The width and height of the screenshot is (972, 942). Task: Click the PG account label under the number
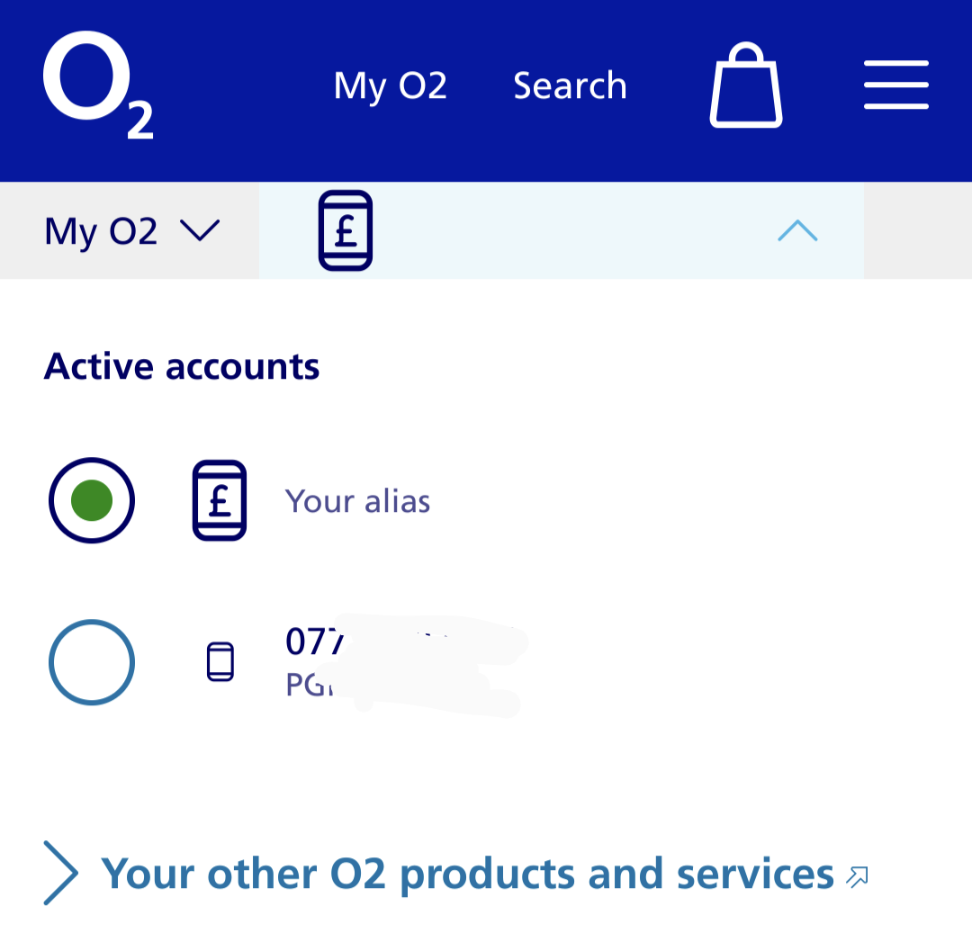pyautogui.click(x=306, y=686)
